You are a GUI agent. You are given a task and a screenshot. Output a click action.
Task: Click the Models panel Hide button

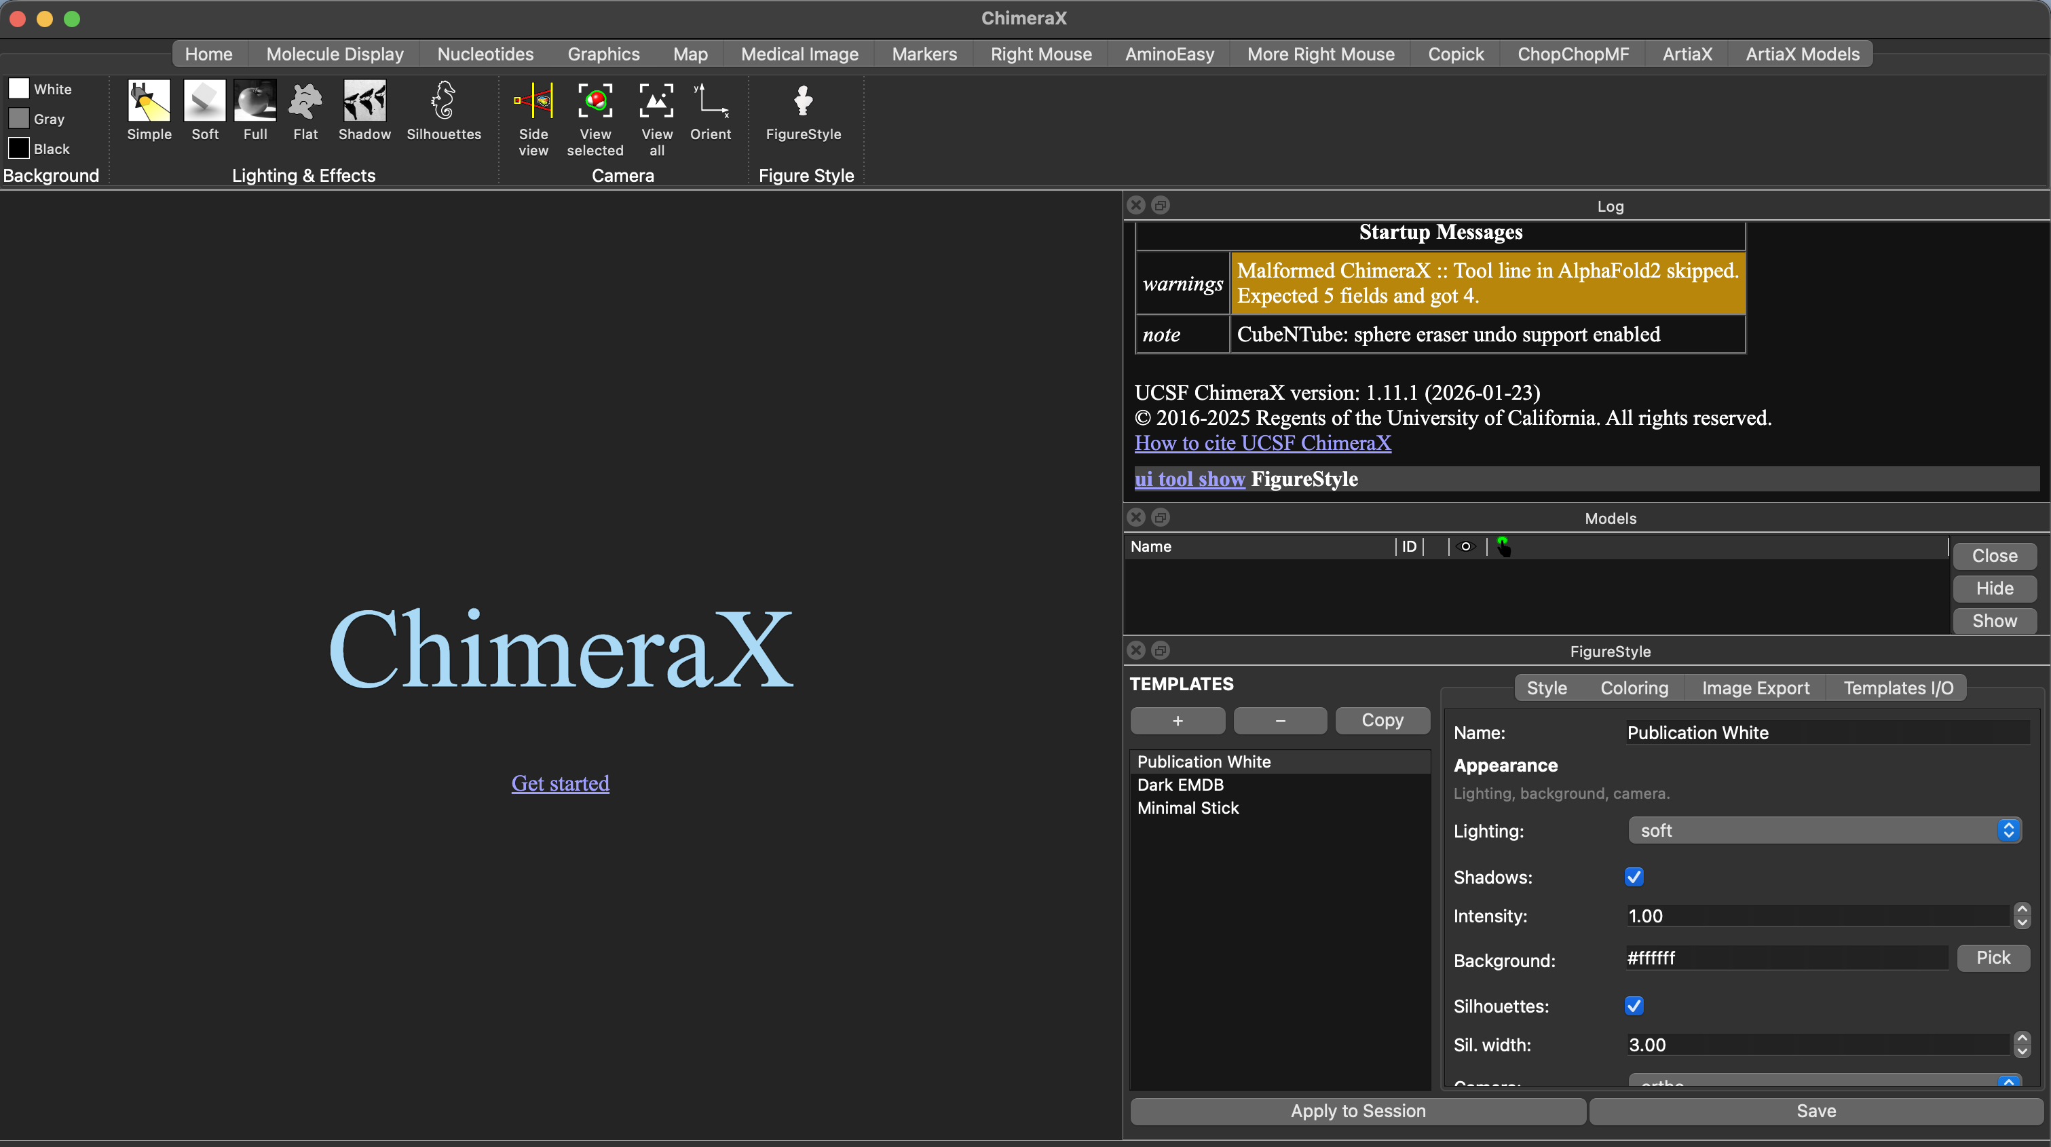coord(1995,588)
